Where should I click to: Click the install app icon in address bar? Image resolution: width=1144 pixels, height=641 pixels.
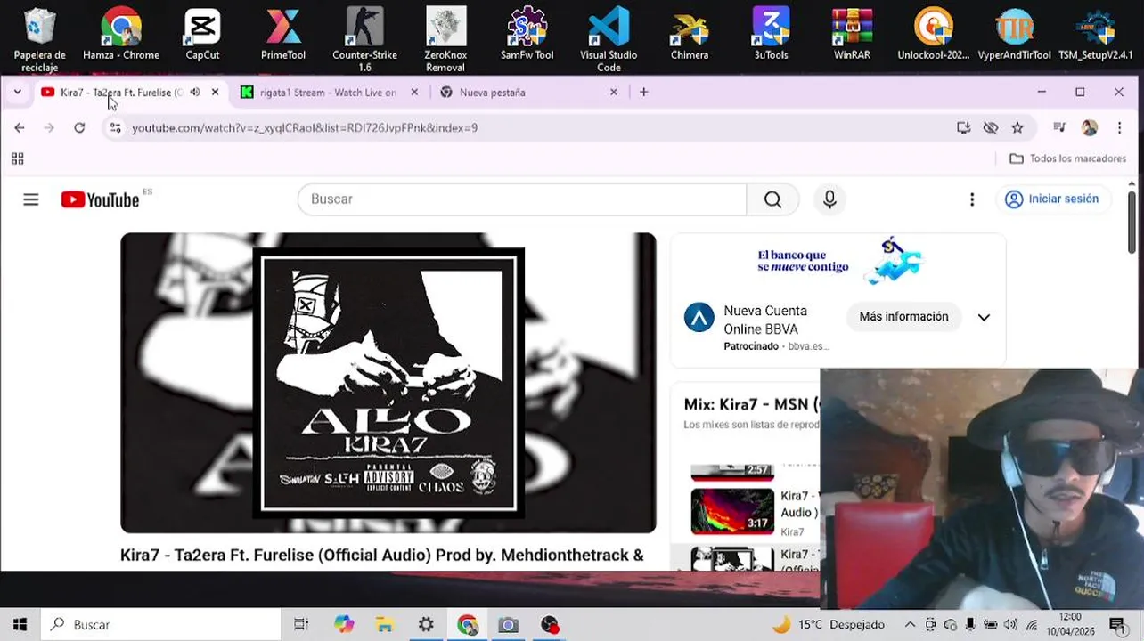963,128
